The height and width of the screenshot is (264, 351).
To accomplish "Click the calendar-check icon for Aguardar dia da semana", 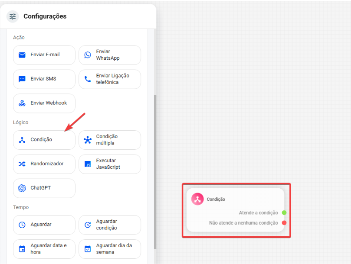I will click(88, 249).
